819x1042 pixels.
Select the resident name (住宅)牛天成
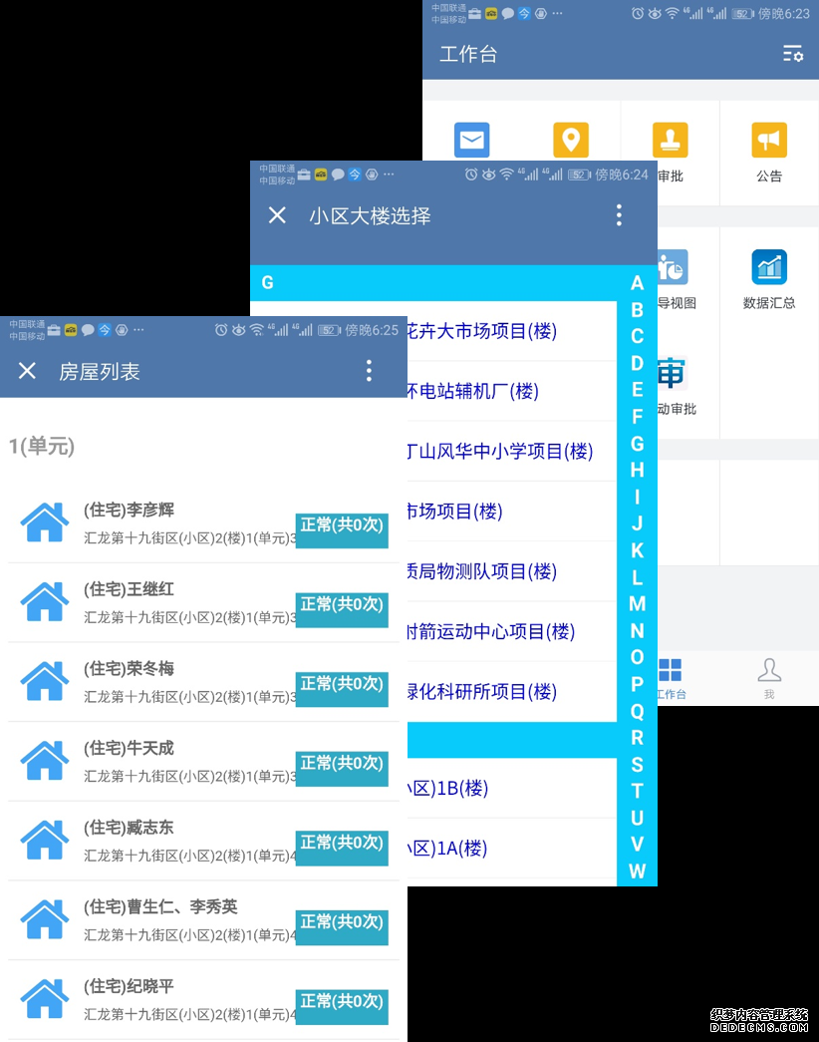click(x=129, y=748)
